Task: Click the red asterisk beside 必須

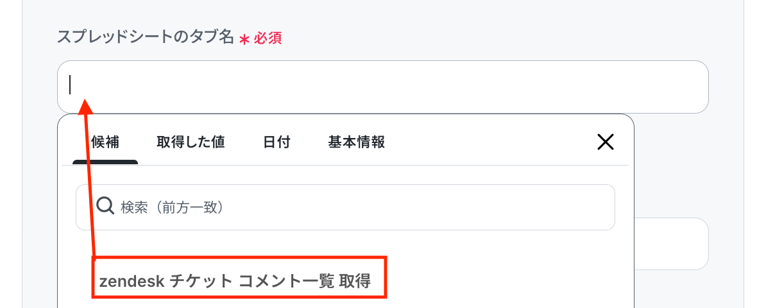Action: 244,40
